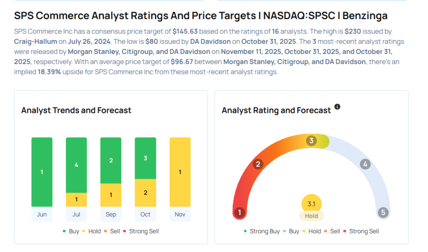Viewport: 428px width, 252px height.
Task: Click the yellow November Hold bar
Action: 180,172
